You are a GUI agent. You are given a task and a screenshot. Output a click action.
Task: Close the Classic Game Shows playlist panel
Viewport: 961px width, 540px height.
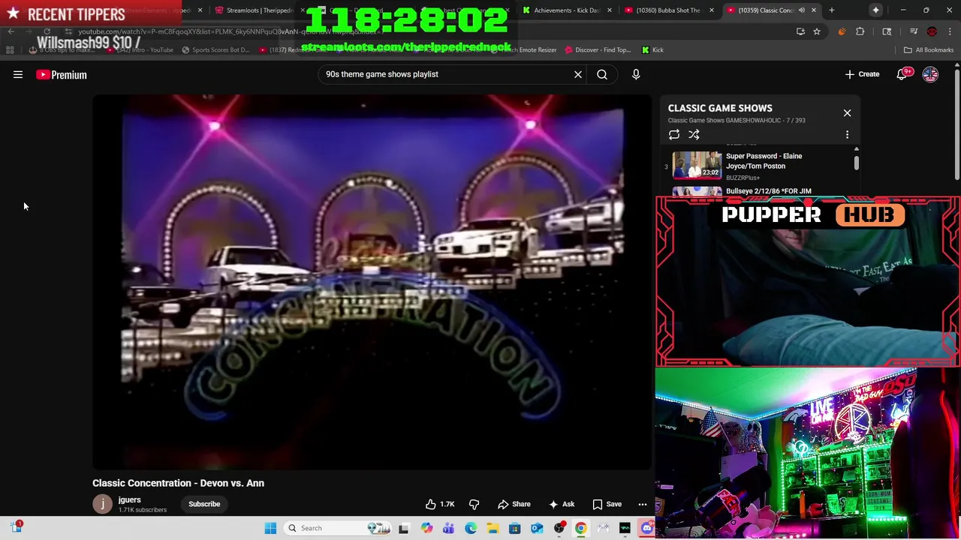click(847, 112)
